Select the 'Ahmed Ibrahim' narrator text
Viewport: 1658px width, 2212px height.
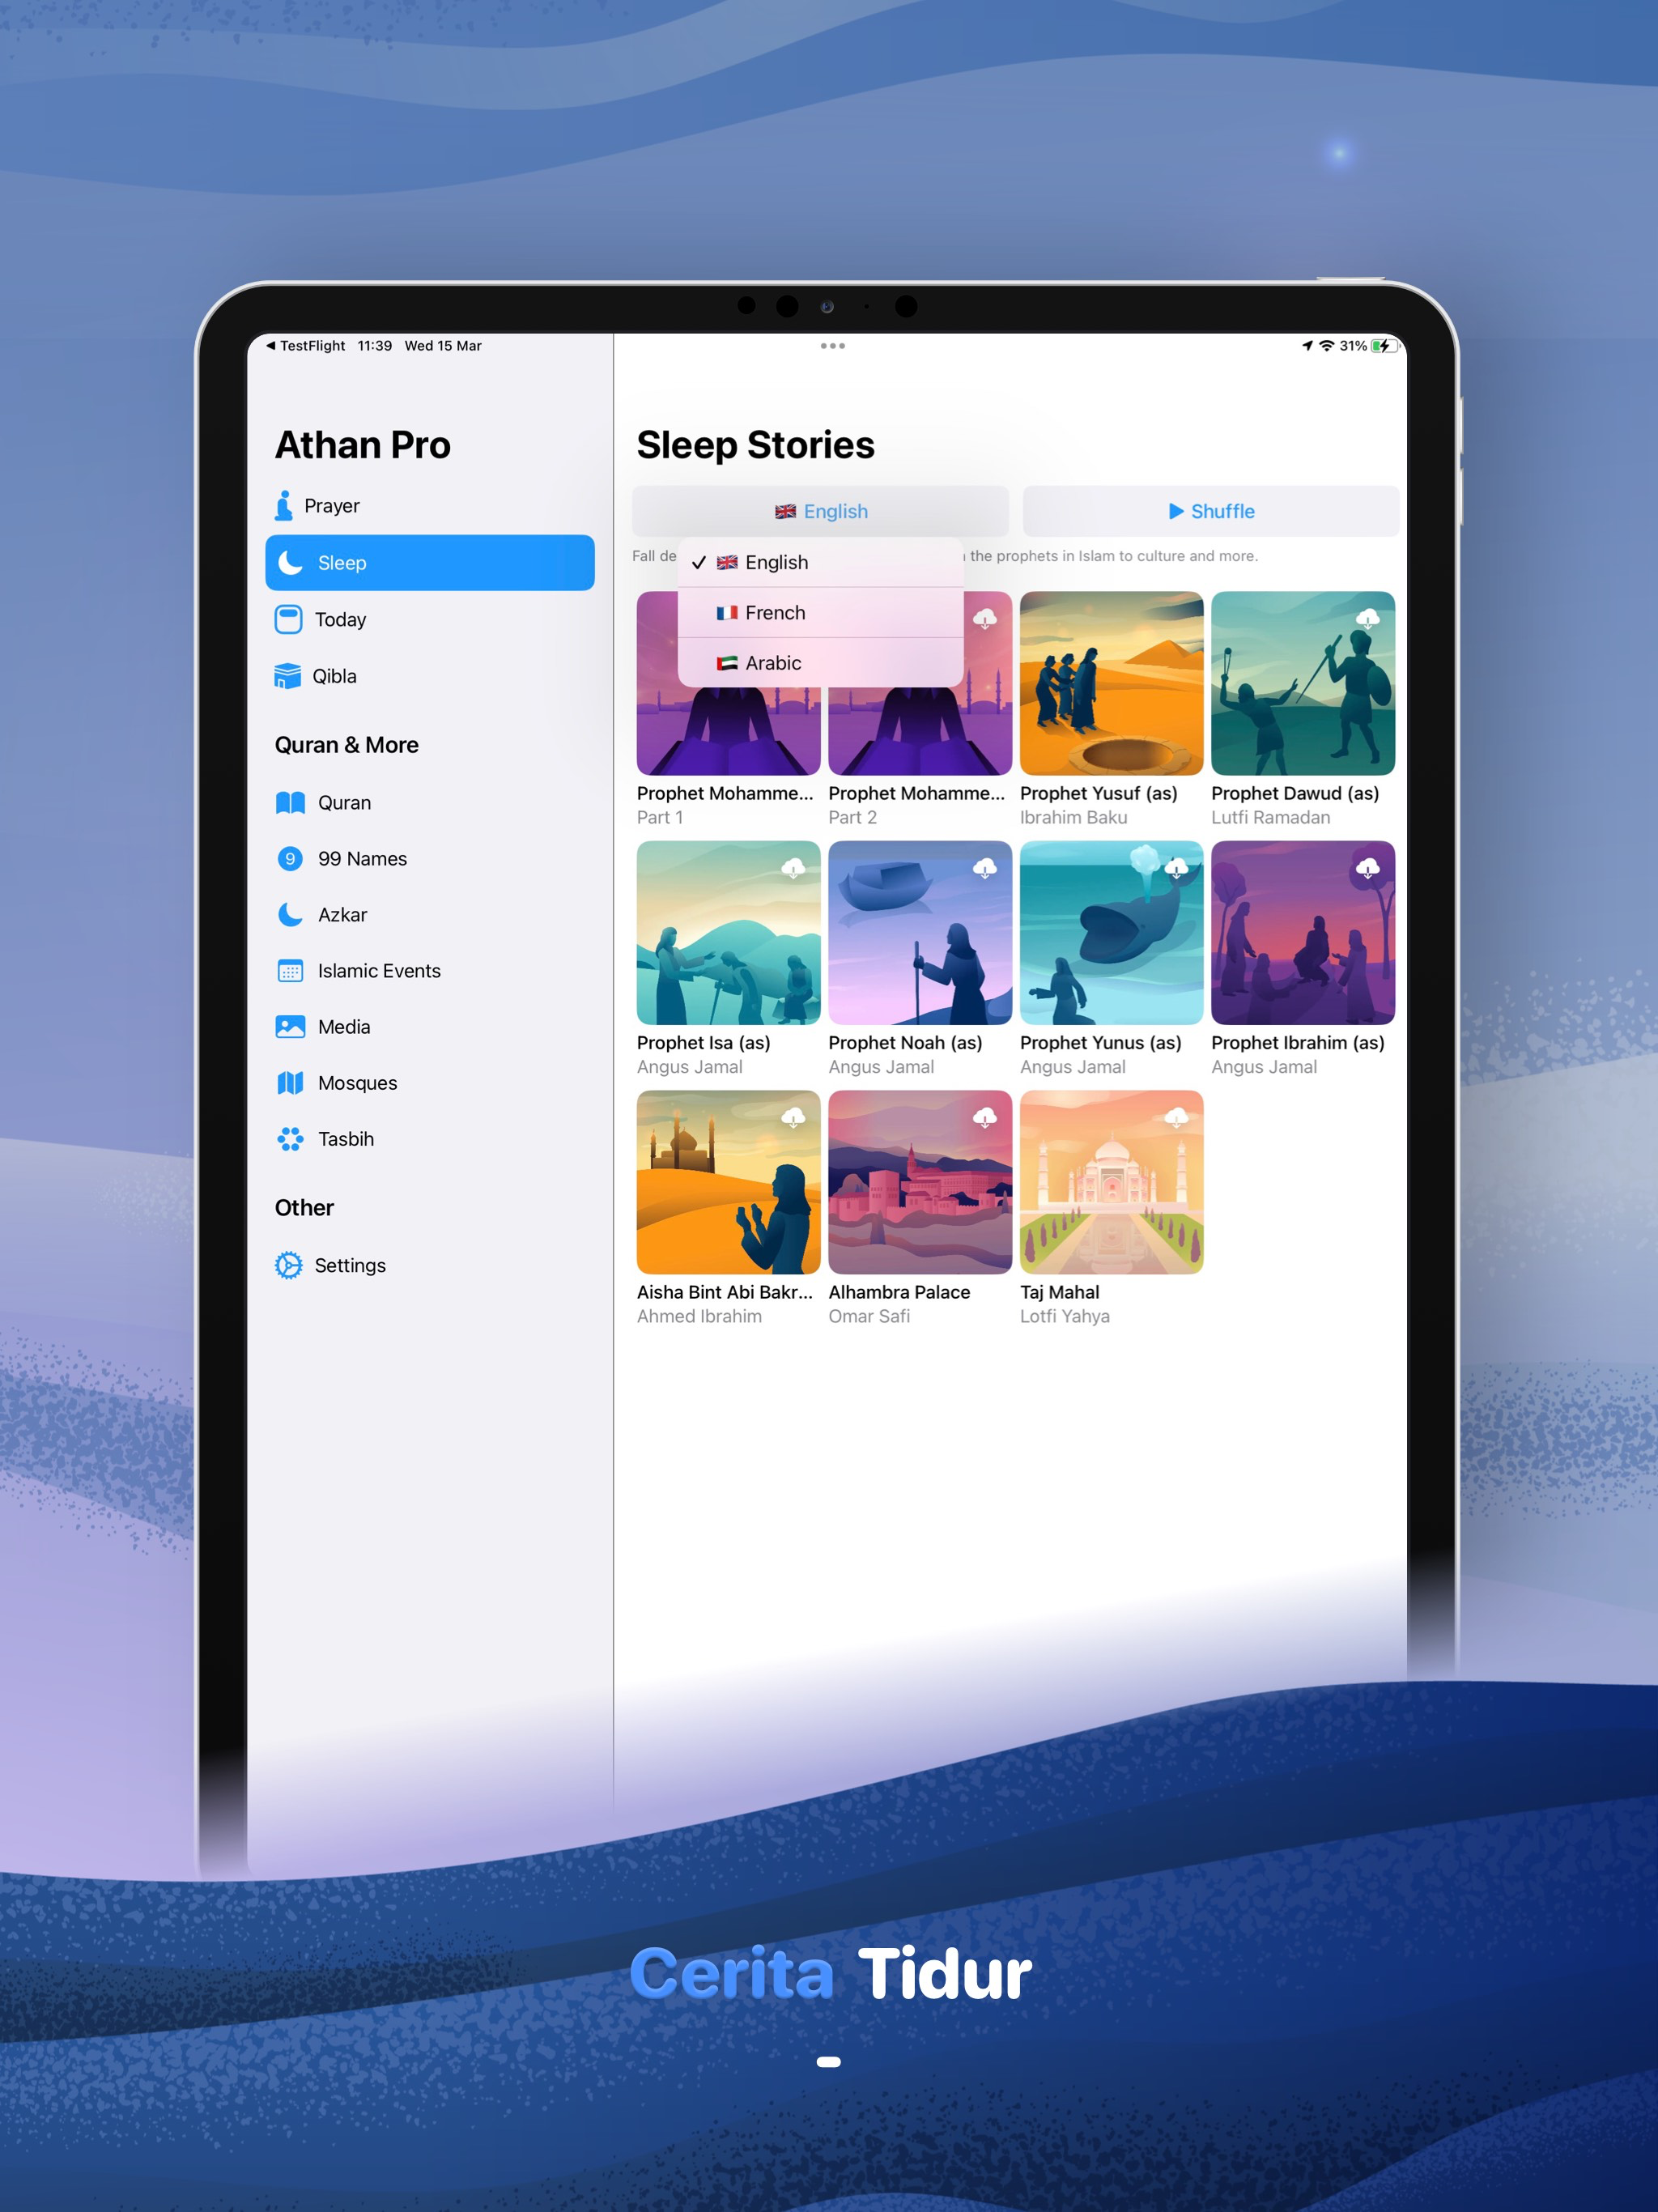click(x=699, y=1317)
